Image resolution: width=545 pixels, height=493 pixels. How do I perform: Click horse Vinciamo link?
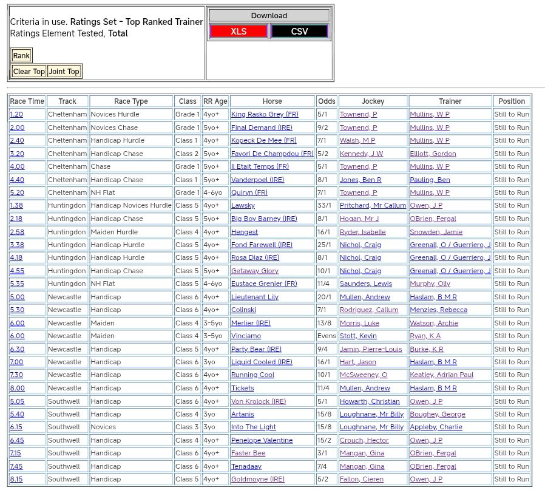coord(246,336)
